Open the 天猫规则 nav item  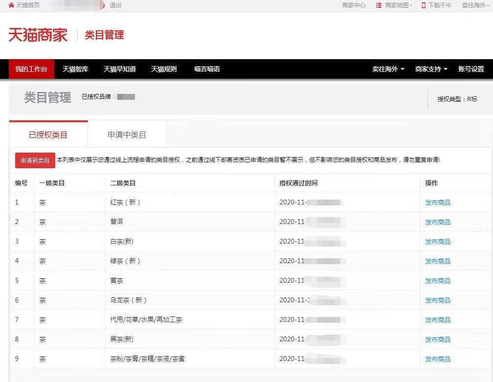164,69
